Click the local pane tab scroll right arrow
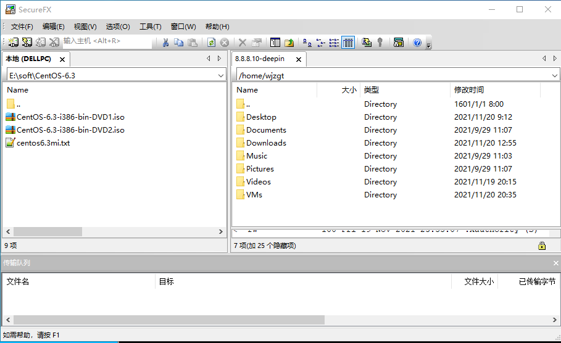Image resolution: width=561 pixels, height=343 pixels. (219, 59)
